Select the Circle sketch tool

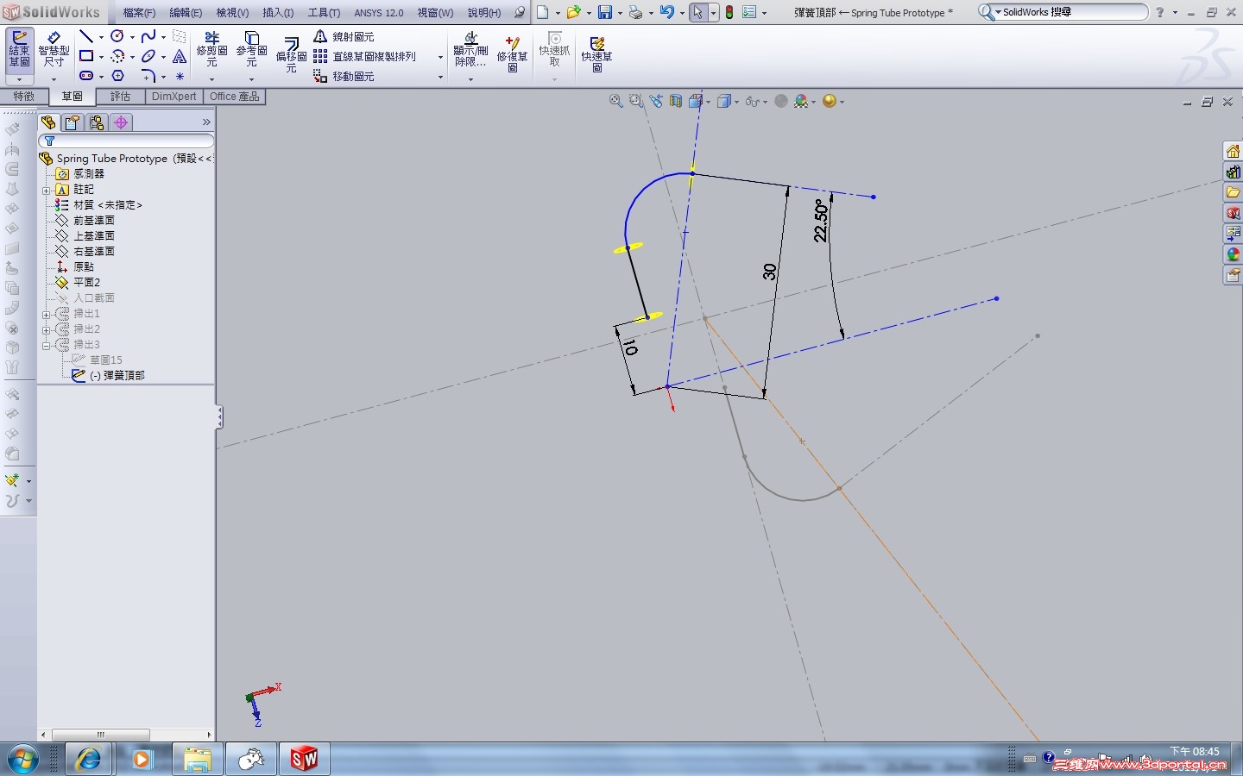[117, 36]
